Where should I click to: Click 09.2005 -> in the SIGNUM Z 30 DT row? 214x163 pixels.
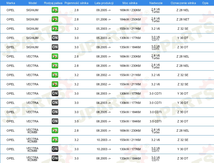pos(103,47)
